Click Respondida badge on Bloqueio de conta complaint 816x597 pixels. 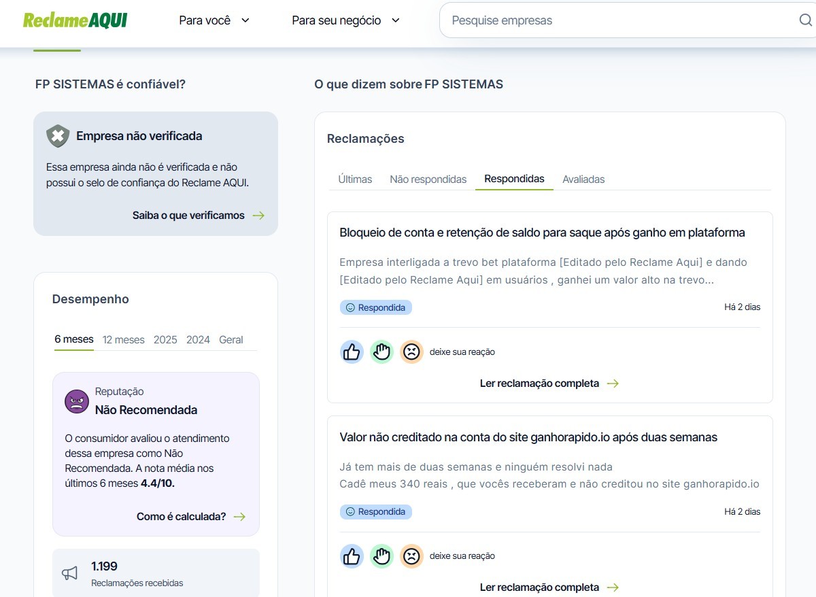click(376, 307)
